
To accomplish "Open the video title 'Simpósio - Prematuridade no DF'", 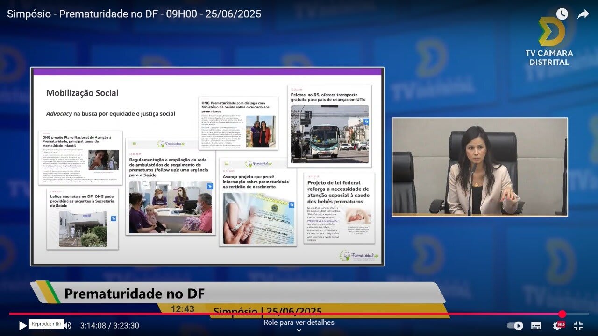I will point(134,14).
